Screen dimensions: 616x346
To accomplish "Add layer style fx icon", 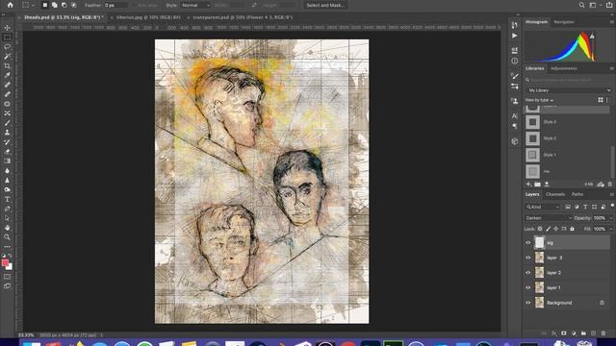I will point(553,334).
